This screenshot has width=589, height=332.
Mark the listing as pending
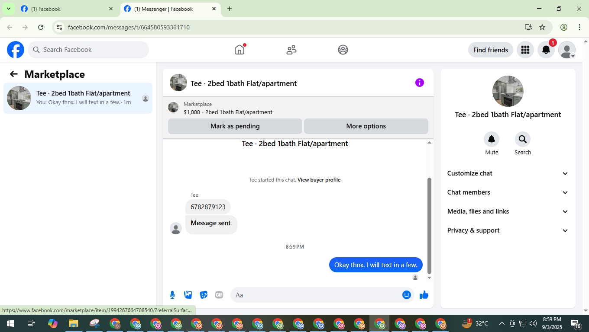(x=235, y=126)
